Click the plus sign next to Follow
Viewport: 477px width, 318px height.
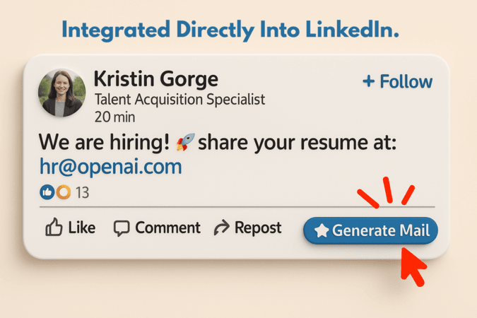[369, 81]
